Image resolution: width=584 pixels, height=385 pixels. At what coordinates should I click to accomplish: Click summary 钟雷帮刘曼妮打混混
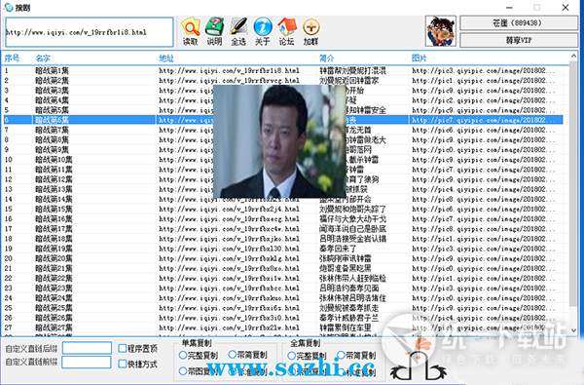click(352, 70)
